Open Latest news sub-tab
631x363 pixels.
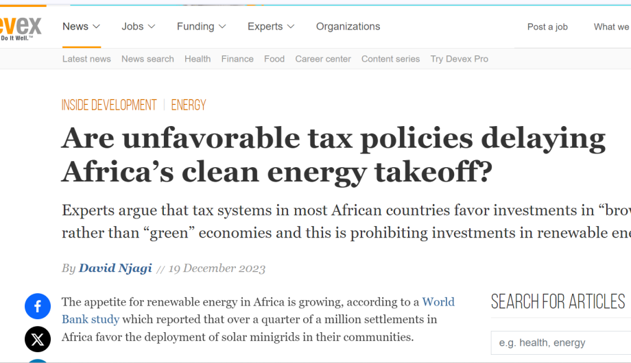click(x=86, y=59)
